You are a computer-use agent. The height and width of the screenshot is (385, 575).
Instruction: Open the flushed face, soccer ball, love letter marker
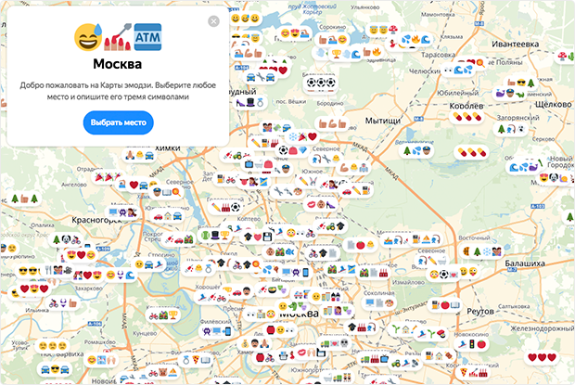pos(443,274)
